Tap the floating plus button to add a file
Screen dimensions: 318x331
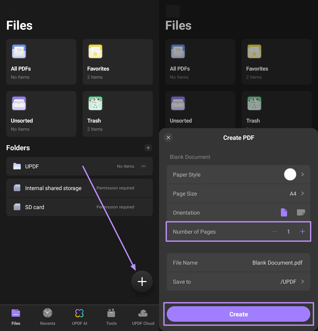[x=142, y=281]
